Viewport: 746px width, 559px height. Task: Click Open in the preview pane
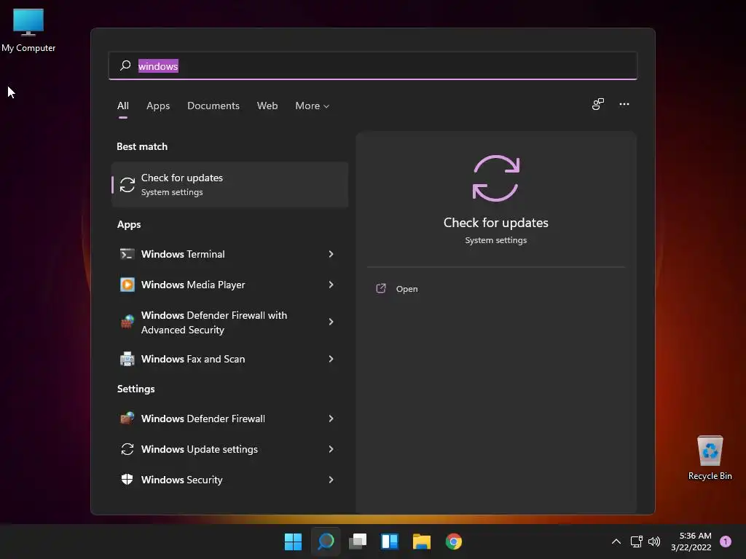click(x=407, y=289)
